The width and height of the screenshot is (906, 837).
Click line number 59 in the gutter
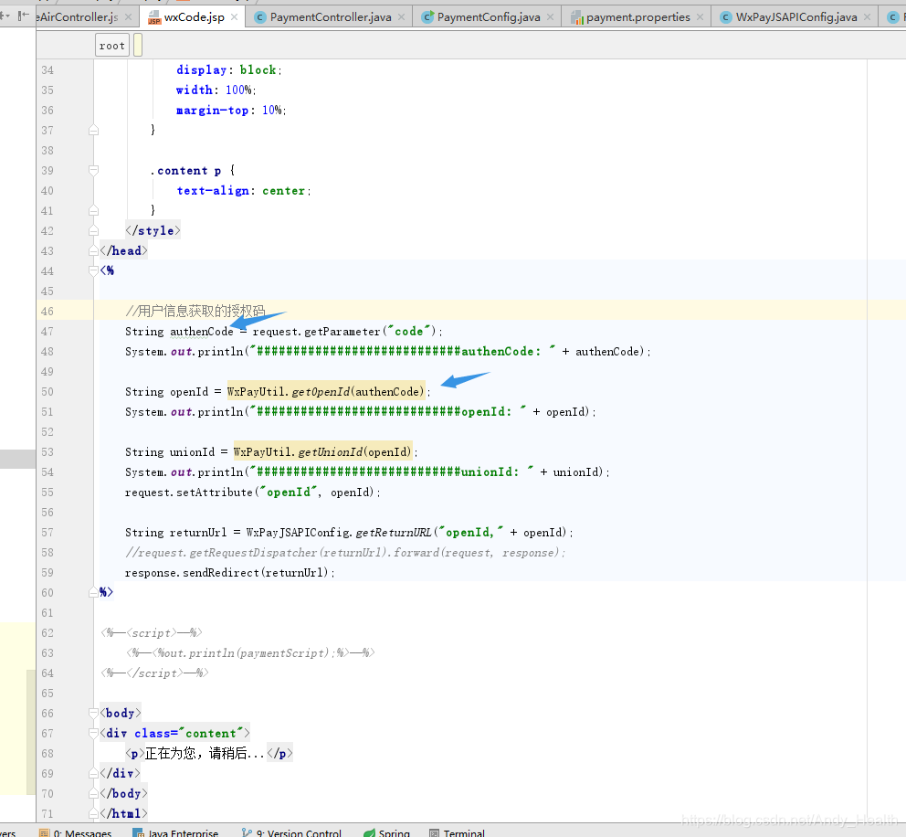pyautogui.click(x=47, y=573)
